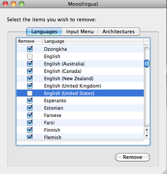Select the Faroese row text

tap(53, 115)
